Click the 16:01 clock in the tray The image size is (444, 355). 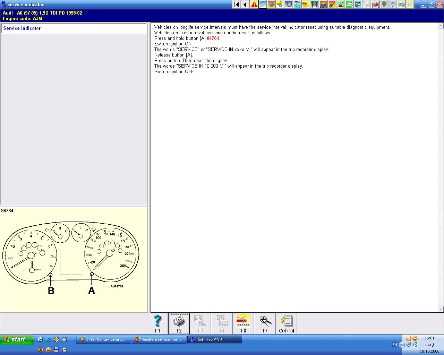(429, 338)
